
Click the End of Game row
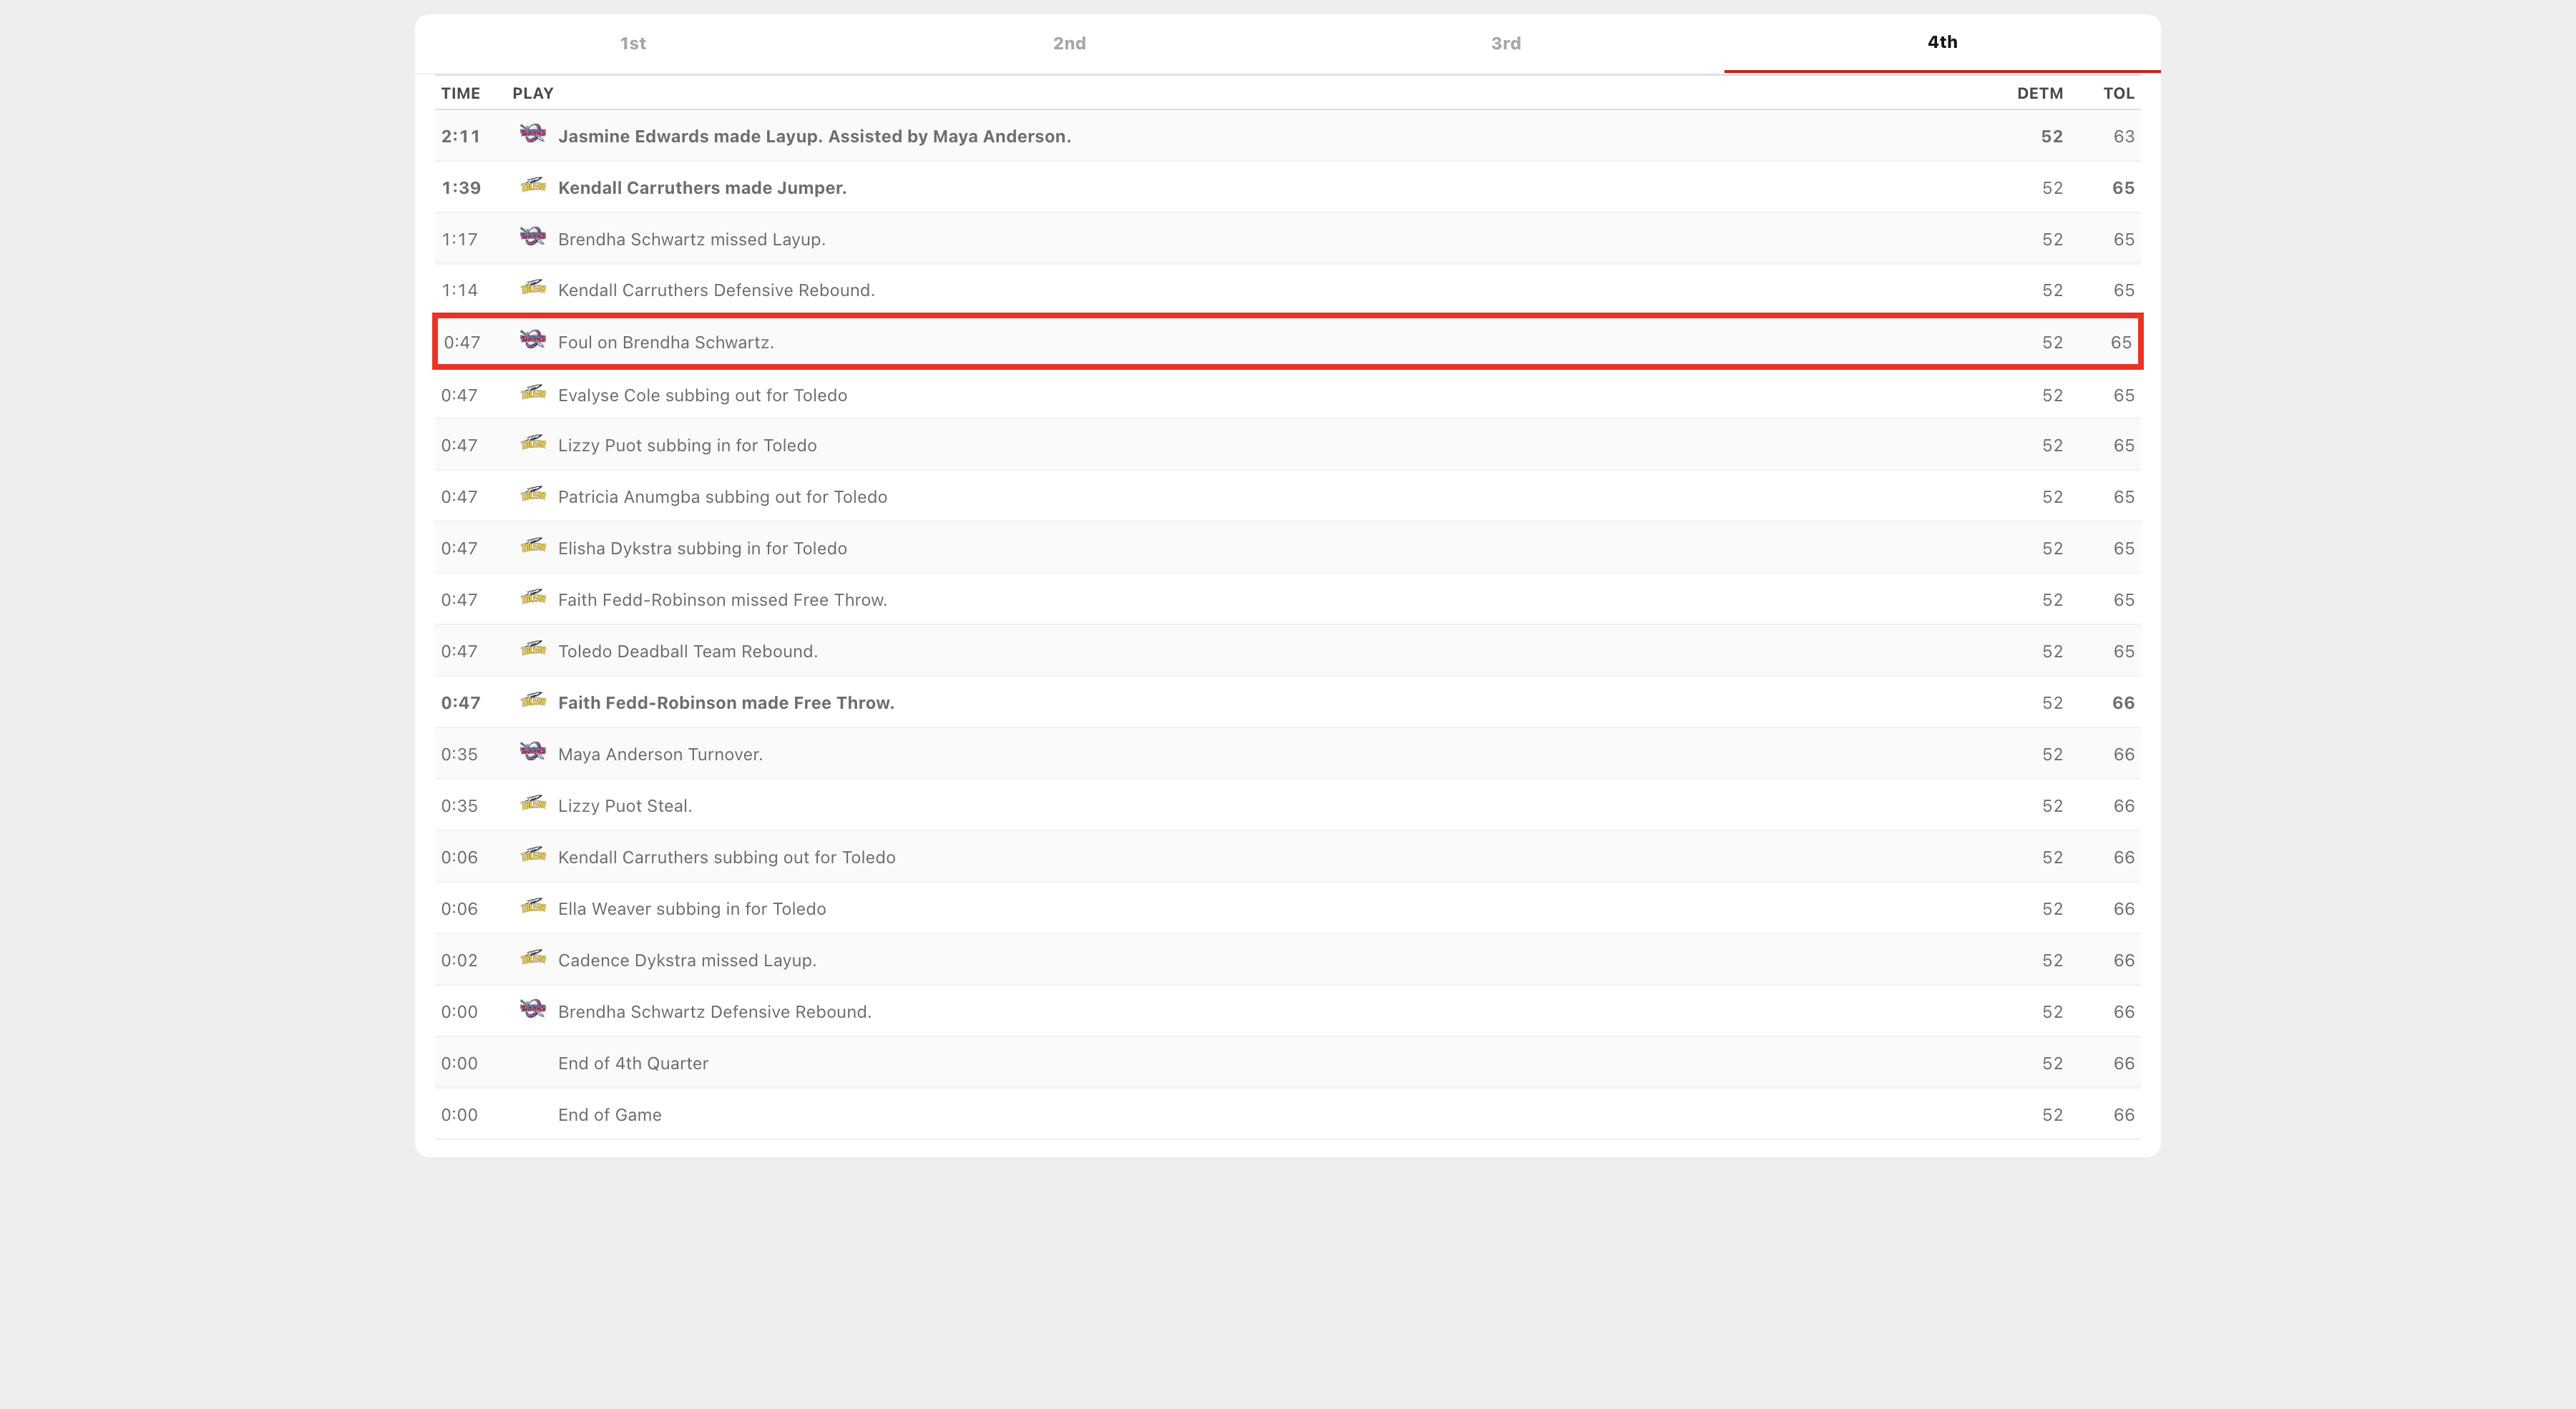click(x=609, y=1114)
